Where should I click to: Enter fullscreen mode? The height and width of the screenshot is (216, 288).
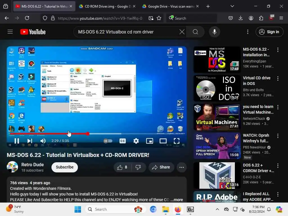coord(177,141)
